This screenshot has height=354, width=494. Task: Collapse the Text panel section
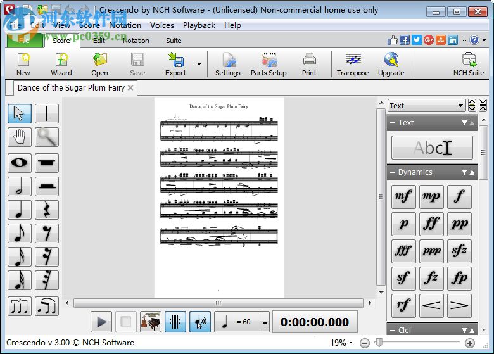pyautogui.click(x=393, y=123)
